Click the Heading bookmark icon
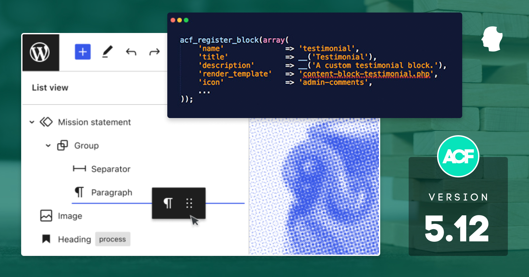 point(46,239)
